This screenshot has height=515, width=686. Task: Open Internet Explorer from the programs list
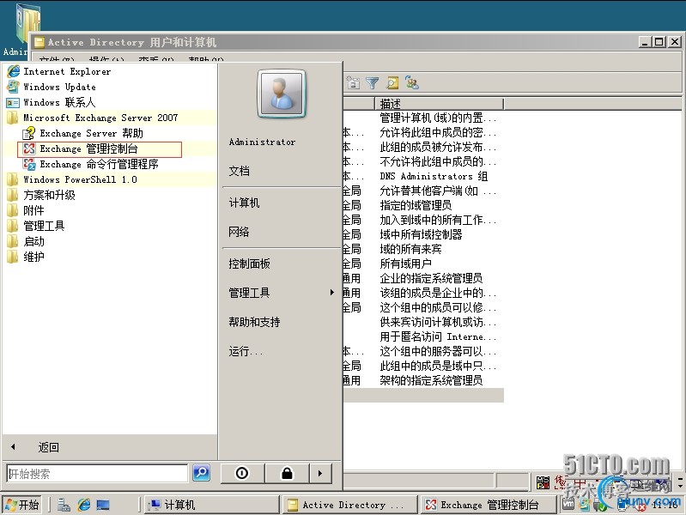[x=65, y=71]
